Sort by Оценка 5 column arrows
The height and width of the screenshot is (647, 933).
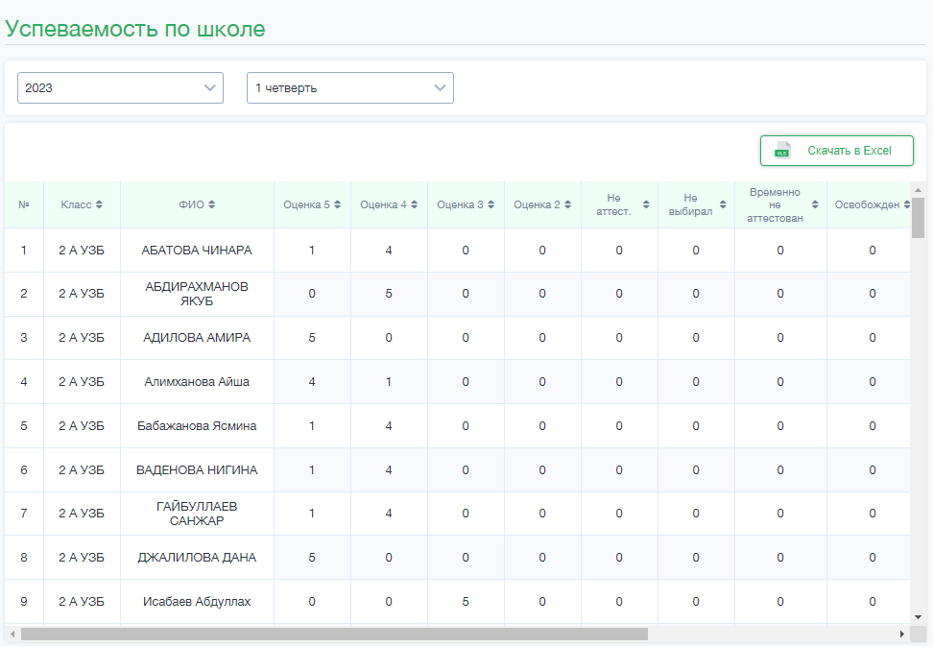point(337,204)
